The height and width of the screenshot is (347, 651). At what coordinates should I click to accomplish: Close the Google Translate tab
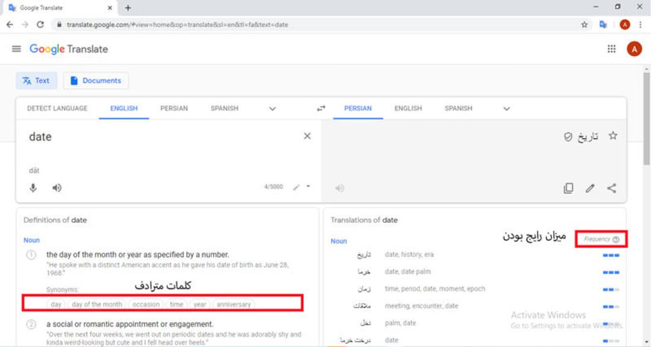pyautogui.click(x=110, y=7)
